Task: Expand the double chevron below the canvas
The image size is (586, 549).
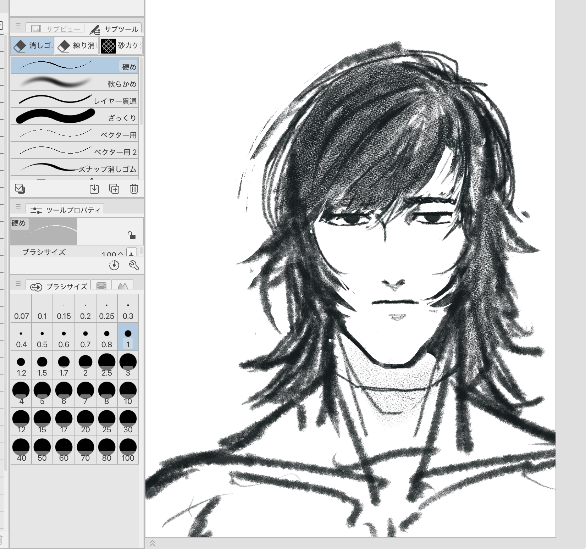Action: (x=153, y=543)
